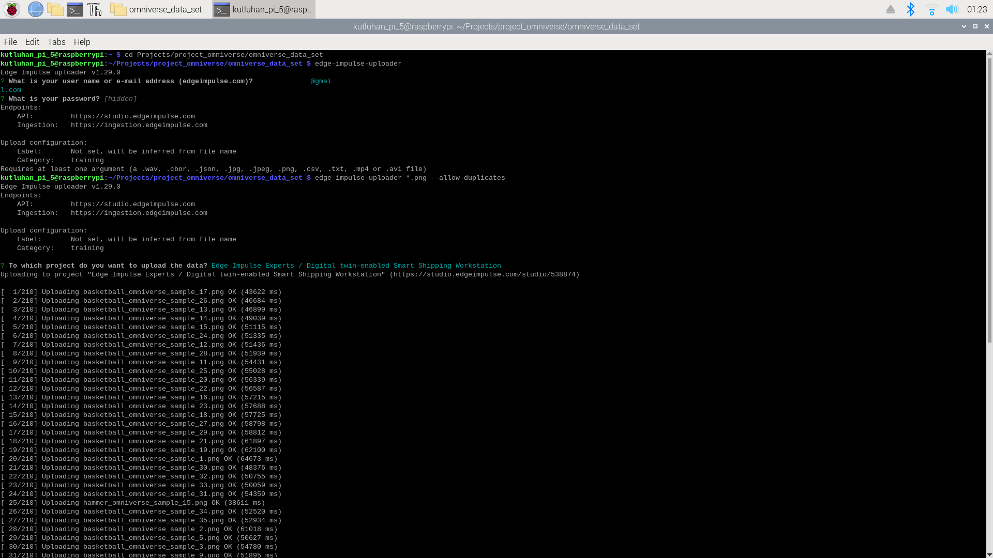Switch to omniverse_data_set file manager window
993x558 pixels.
pos(157,9)
